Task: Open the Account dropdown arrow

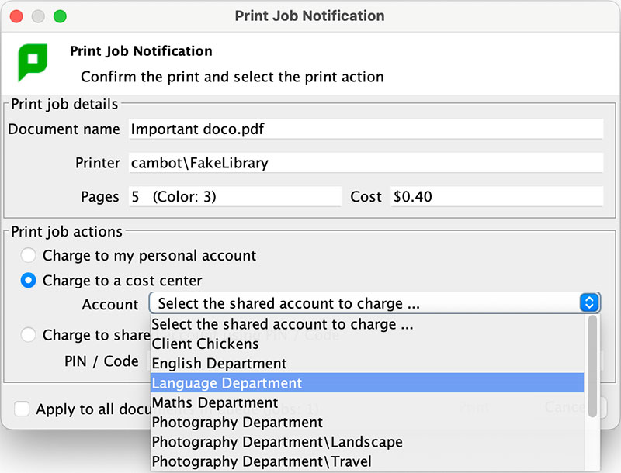Action: pyautogui.click(x=589, y=304)
